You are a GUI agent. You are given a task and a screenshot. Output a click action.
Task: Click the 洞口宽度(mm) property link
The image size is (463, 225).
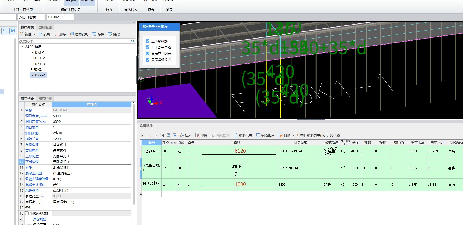point(36,116)
